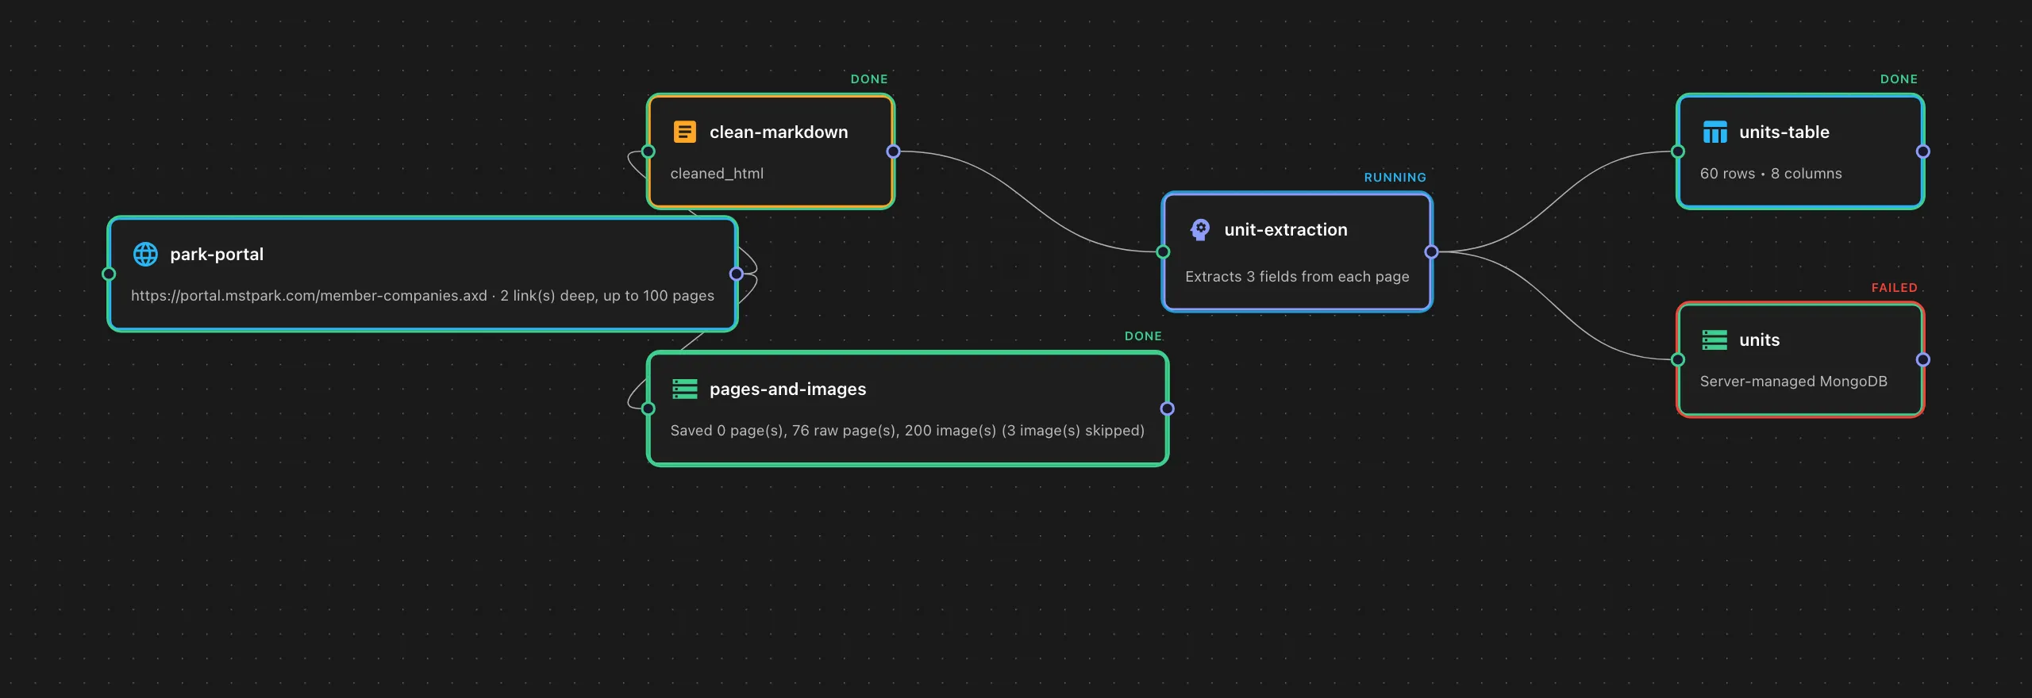
Task: Click the pages-and-images node title
Action: tap(788, 389)
